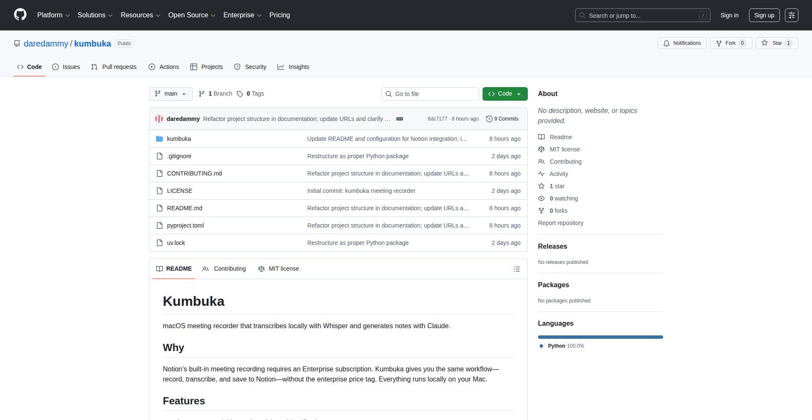Image resolution: width=812 pixels, height=420 pixels.
Task: Switch to the Issues tab
Action: tap(66, 67)
